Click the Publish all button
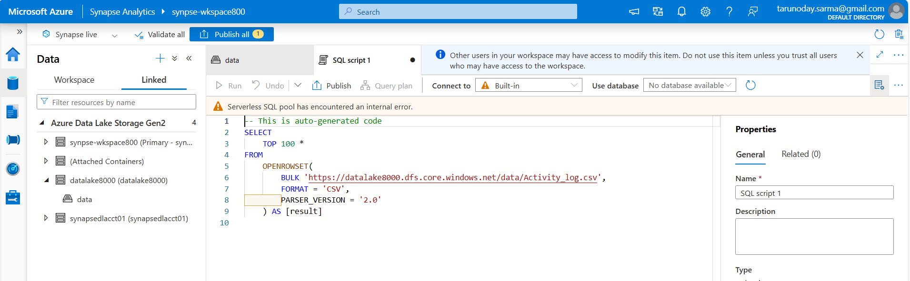 pyautogui.click(x=231, y=34)
